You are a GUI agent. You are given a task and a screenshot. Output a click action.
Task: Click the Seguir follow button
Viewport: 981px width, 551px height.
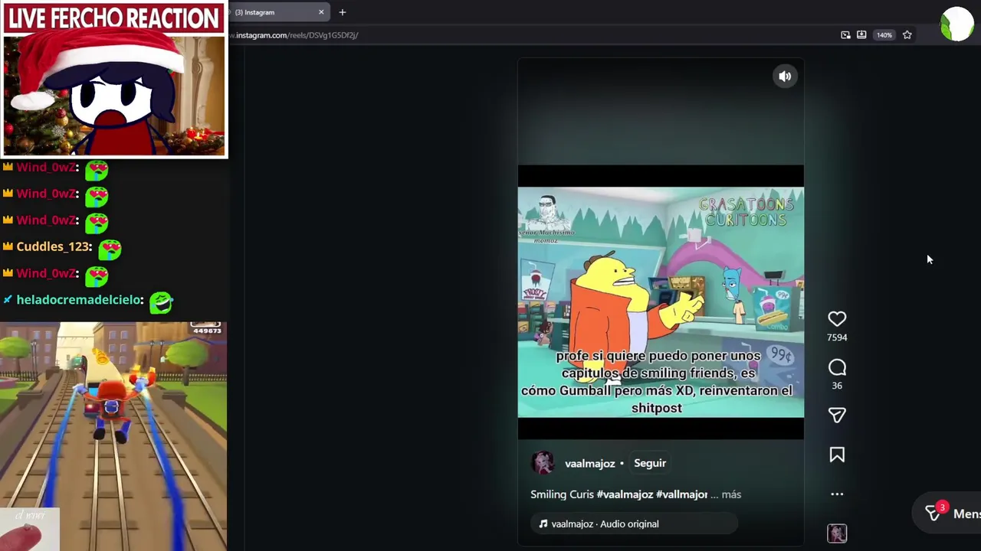650,463
